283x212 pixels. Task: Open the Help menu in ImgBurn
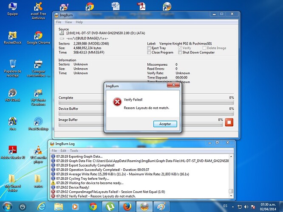(x=79, y=22)
